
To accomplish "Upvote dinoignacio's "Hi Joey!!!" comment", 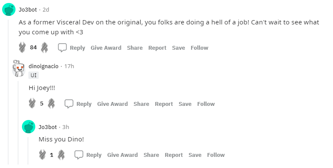I will coord(32,103).
